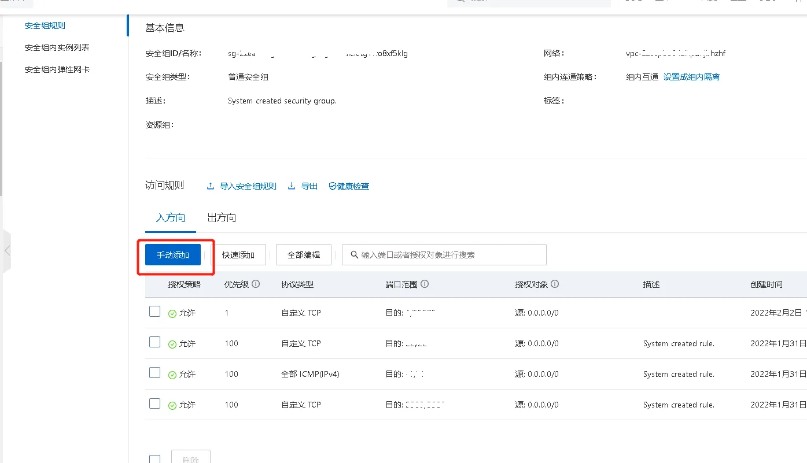Click the download icon before 导出
This screenshot has height=463, width=807.
(x=292, y=186)
